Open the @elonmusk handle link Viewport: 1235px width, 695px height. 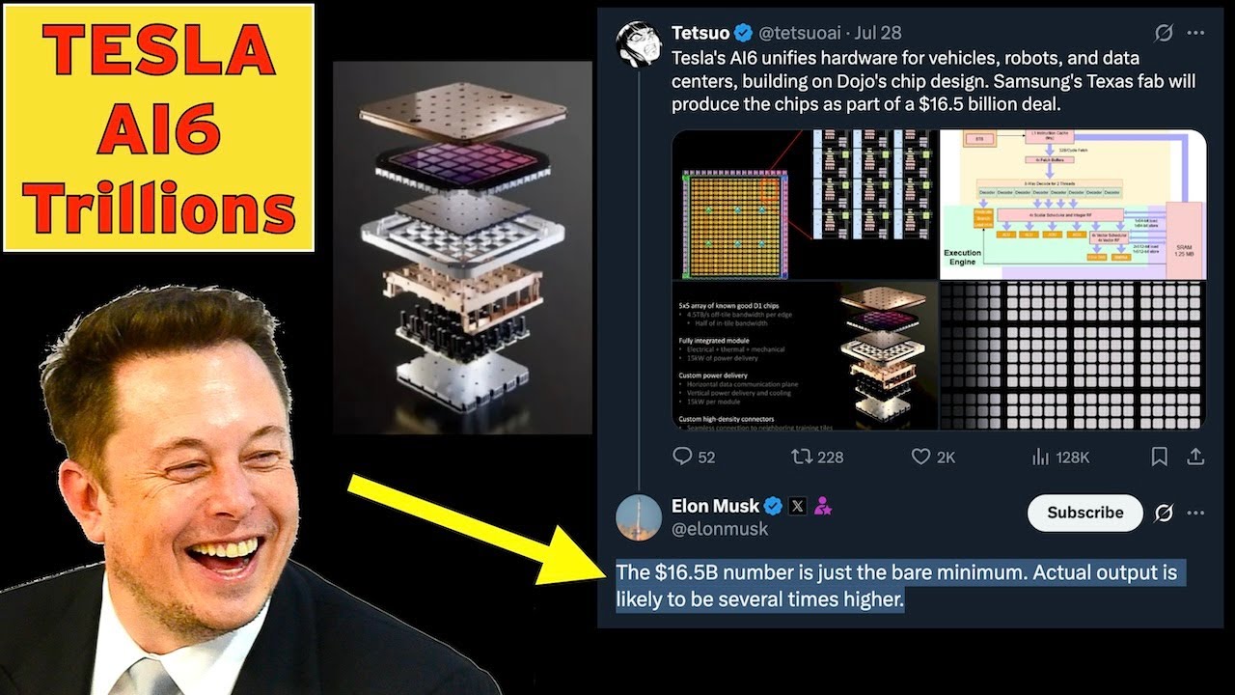pos(720,529)
